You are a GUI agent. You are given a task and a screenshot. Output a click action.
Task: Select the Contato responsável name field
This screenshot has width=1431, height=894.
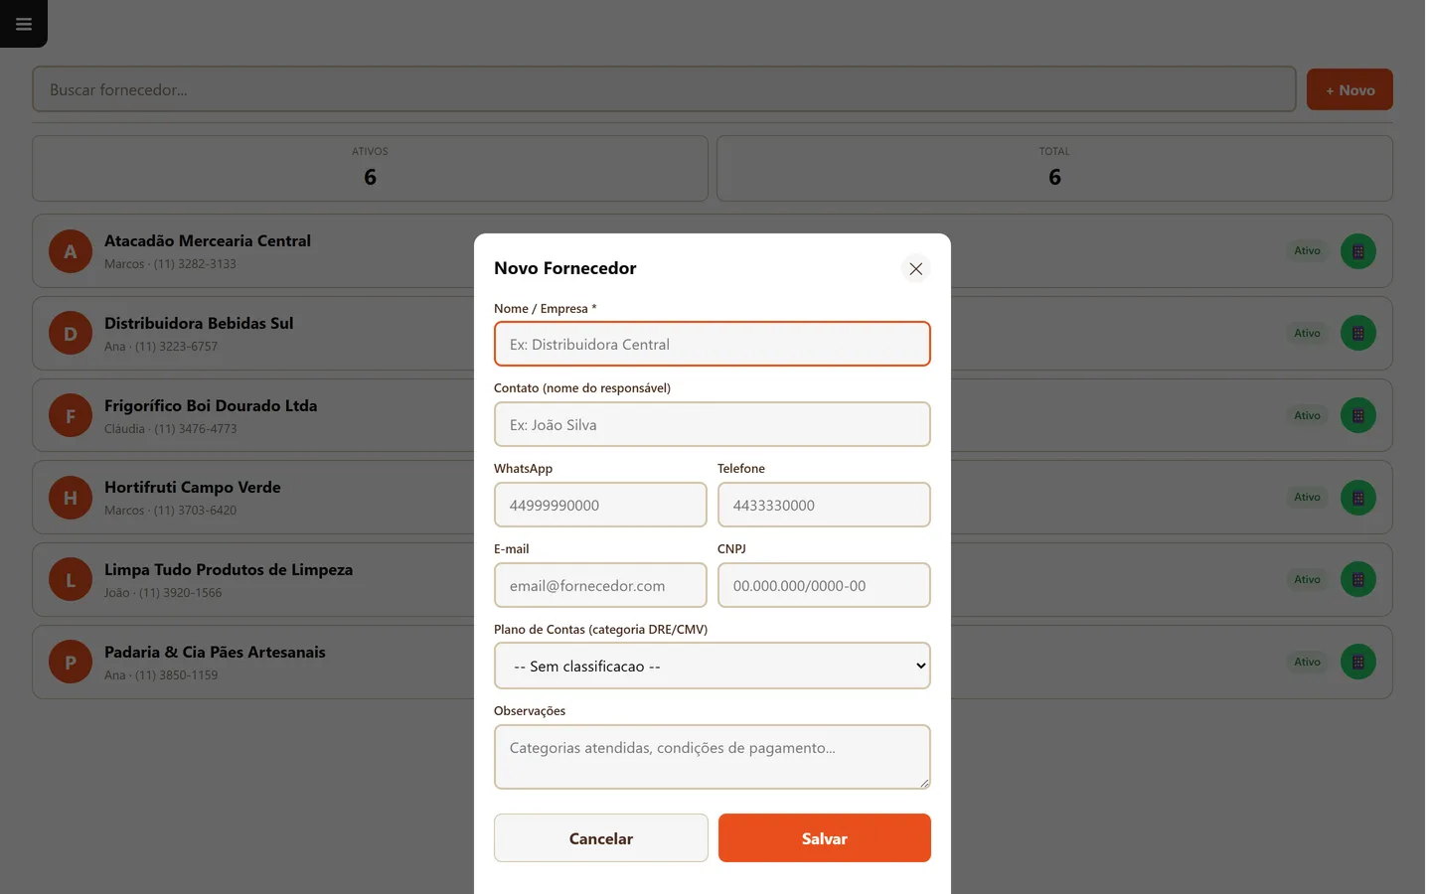(713, 424)
